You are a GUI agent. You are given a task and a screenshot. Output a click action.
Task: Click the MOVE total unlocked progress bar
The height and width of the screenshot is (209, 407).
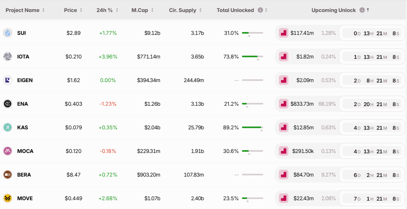252,198
